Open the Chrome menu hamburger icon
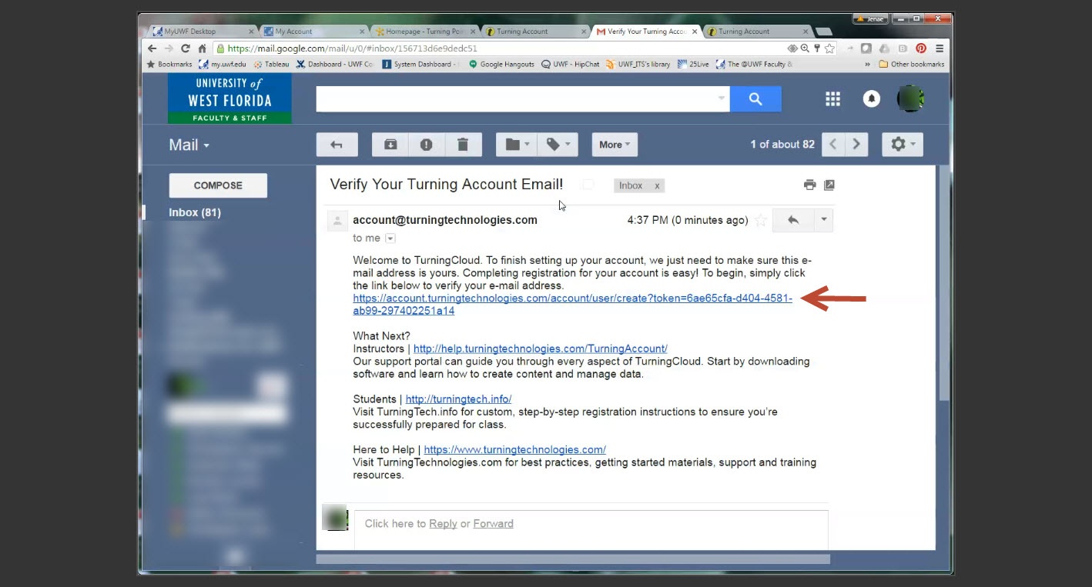Screen dimensions: 1092x587 tap(940, 48)
